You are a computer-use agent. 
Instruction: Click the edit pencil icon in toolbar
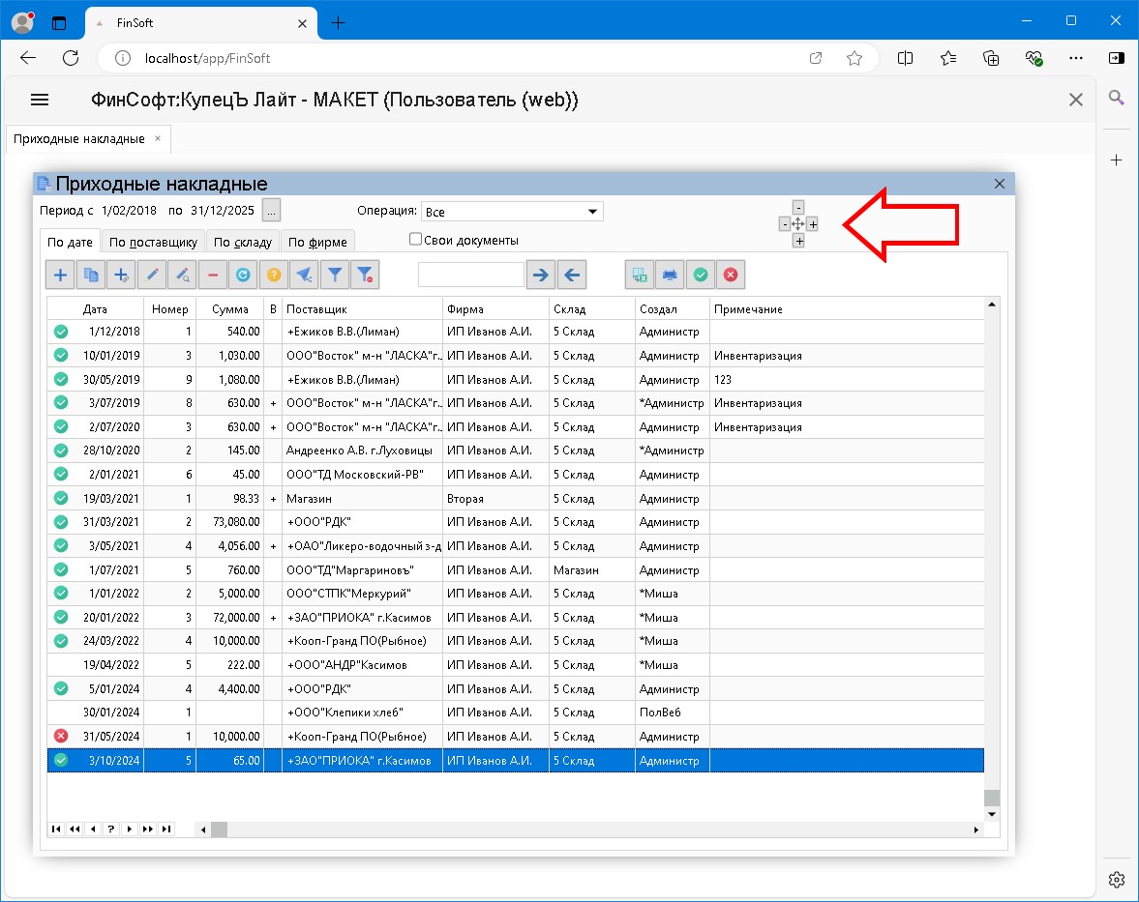[152, 276]
